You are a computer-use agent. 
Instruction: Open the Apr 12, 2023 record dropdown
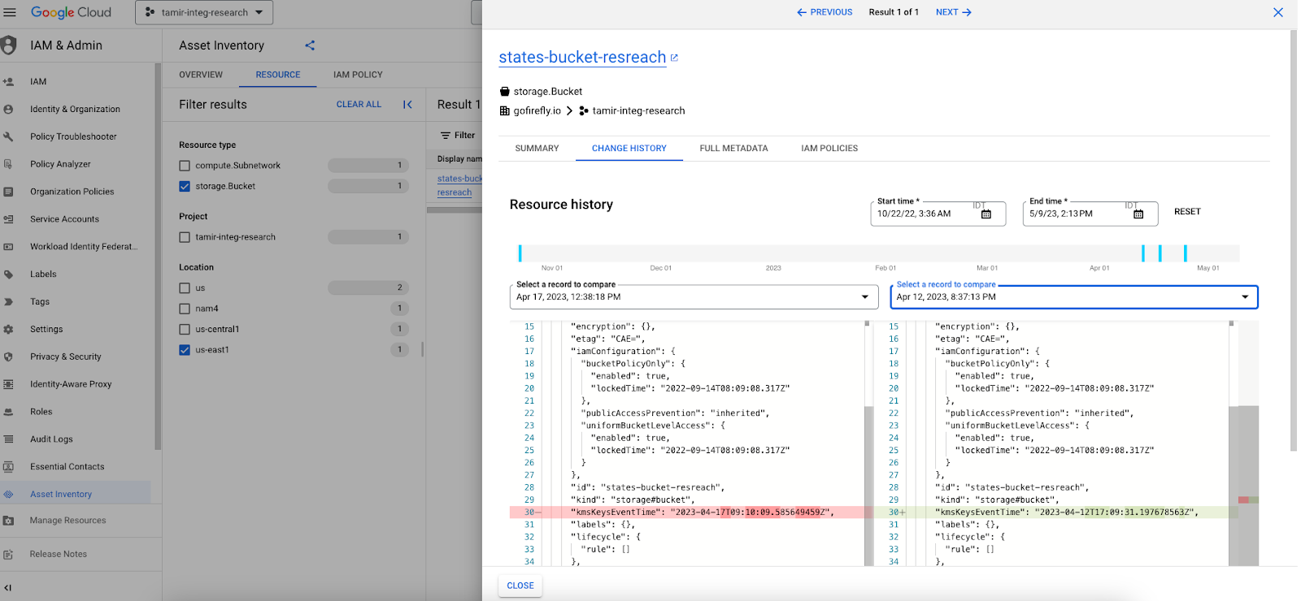1074,297
